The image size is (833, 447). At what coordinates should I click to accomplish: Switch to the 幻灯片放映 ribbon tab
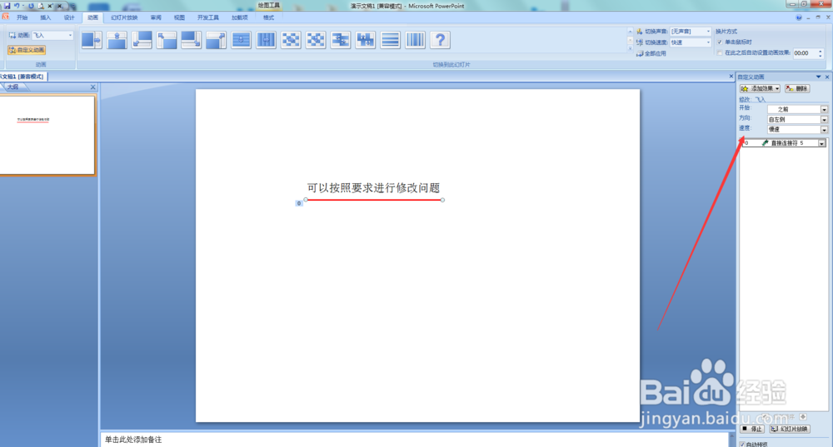point(124,17)
